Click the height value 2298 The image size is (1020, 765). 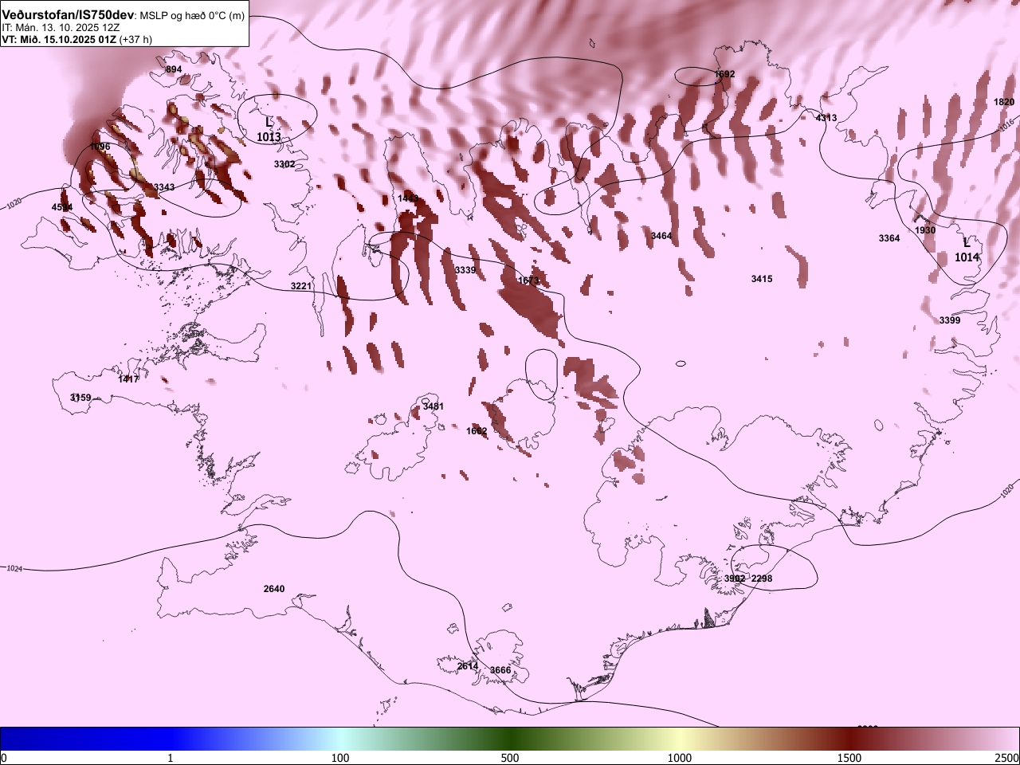(x=762, y=579)
